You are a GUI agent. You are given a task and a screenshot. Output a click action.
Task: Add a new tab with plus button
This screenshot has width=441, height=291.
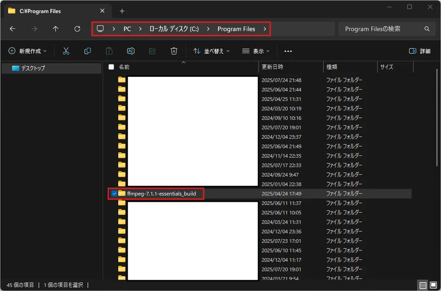point(122,11)
